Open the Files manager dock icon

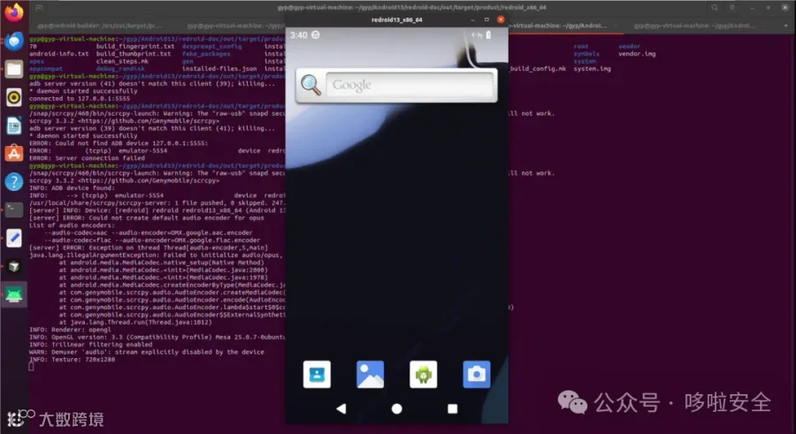pyautogui.click(x=13, y=69)
